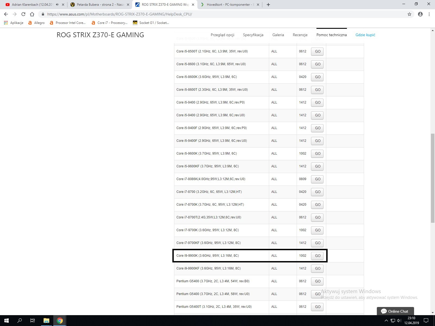Bookmark this page with the star icon
Image resolution: width=435 pixels, height=326 pixels.
coord(409,14)
